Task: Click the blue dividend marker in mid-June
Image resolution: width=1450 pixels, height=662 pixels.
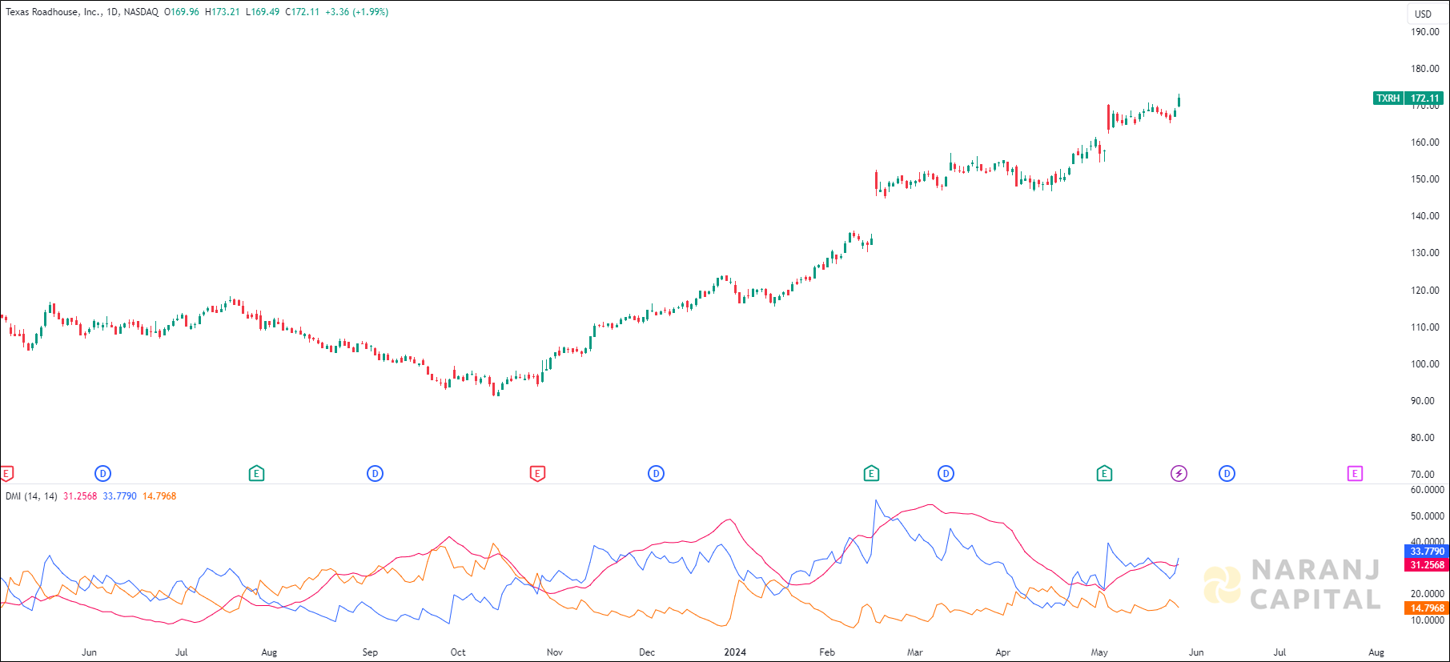Action: pos(102,474)
